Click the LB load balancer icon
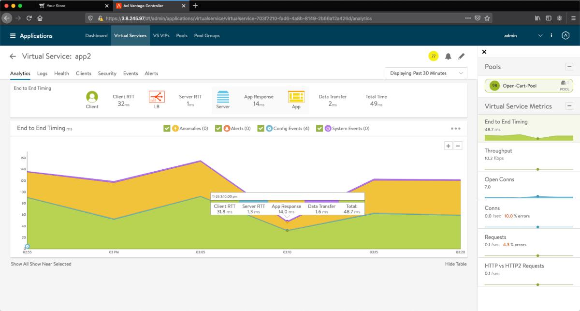Image resolution: width=580 pixels, height=311 pixels. pos(157,97)
